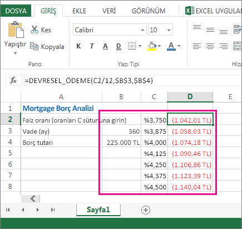Click top align icon
Screen dimensions: 242x229
pyautogui.click(x=197, y=27)
